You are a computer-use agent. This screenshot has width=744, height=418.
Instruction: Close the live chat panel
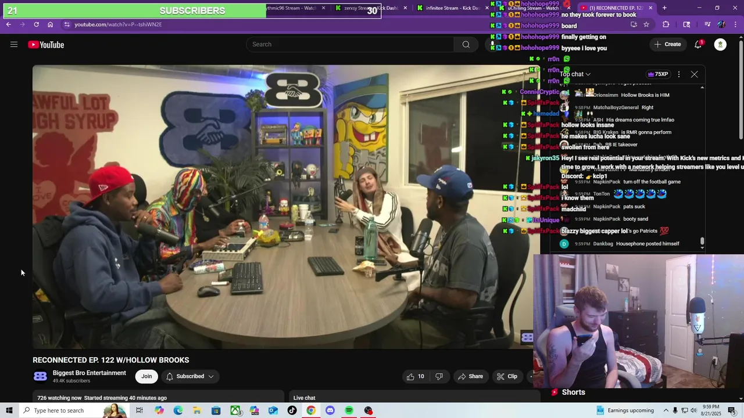coord(694,74)
